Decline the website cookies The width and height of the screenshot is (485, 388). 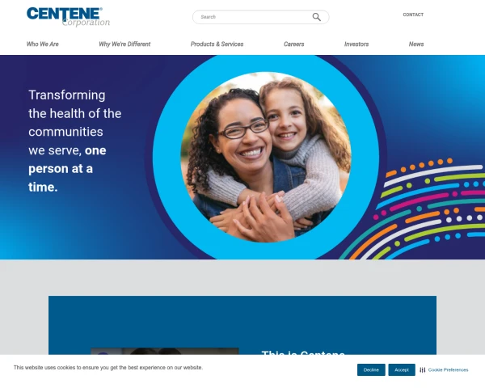[x=371, y=369]
